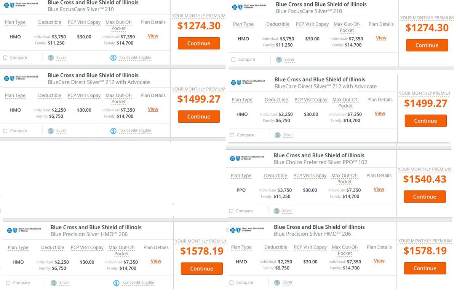Open View plan details for the PPO 102 plan
457x293 pixels.
click(x=379, y=189)
